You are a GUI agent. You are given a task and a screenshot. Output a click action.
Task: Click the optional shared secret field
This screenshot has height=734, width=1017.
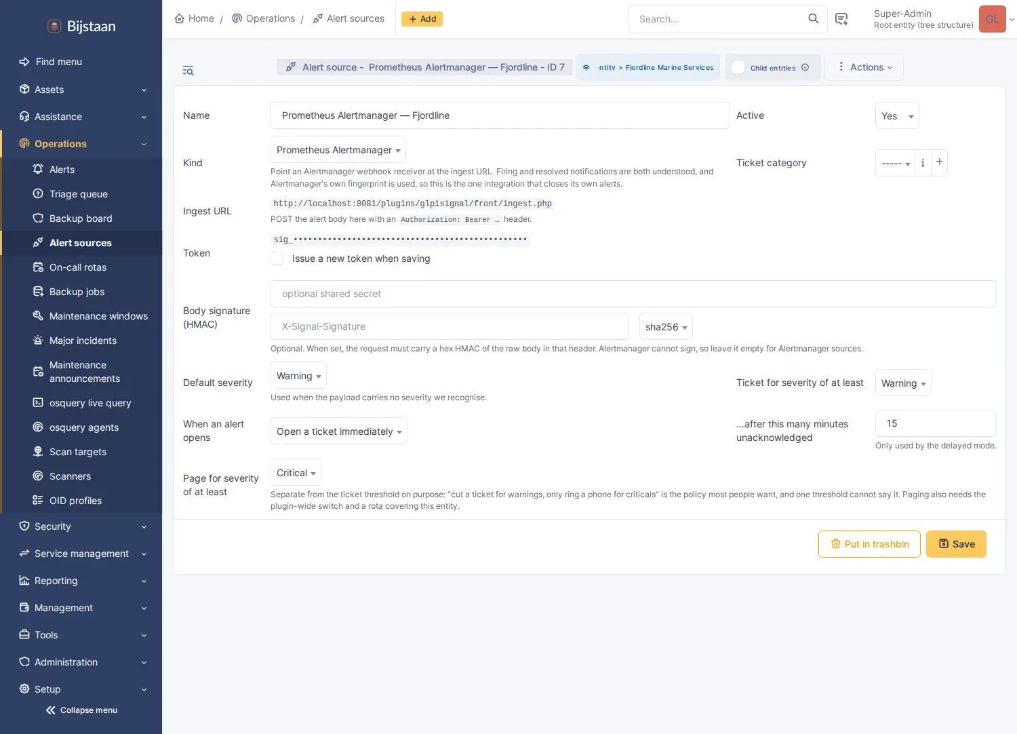click(633, 294)
